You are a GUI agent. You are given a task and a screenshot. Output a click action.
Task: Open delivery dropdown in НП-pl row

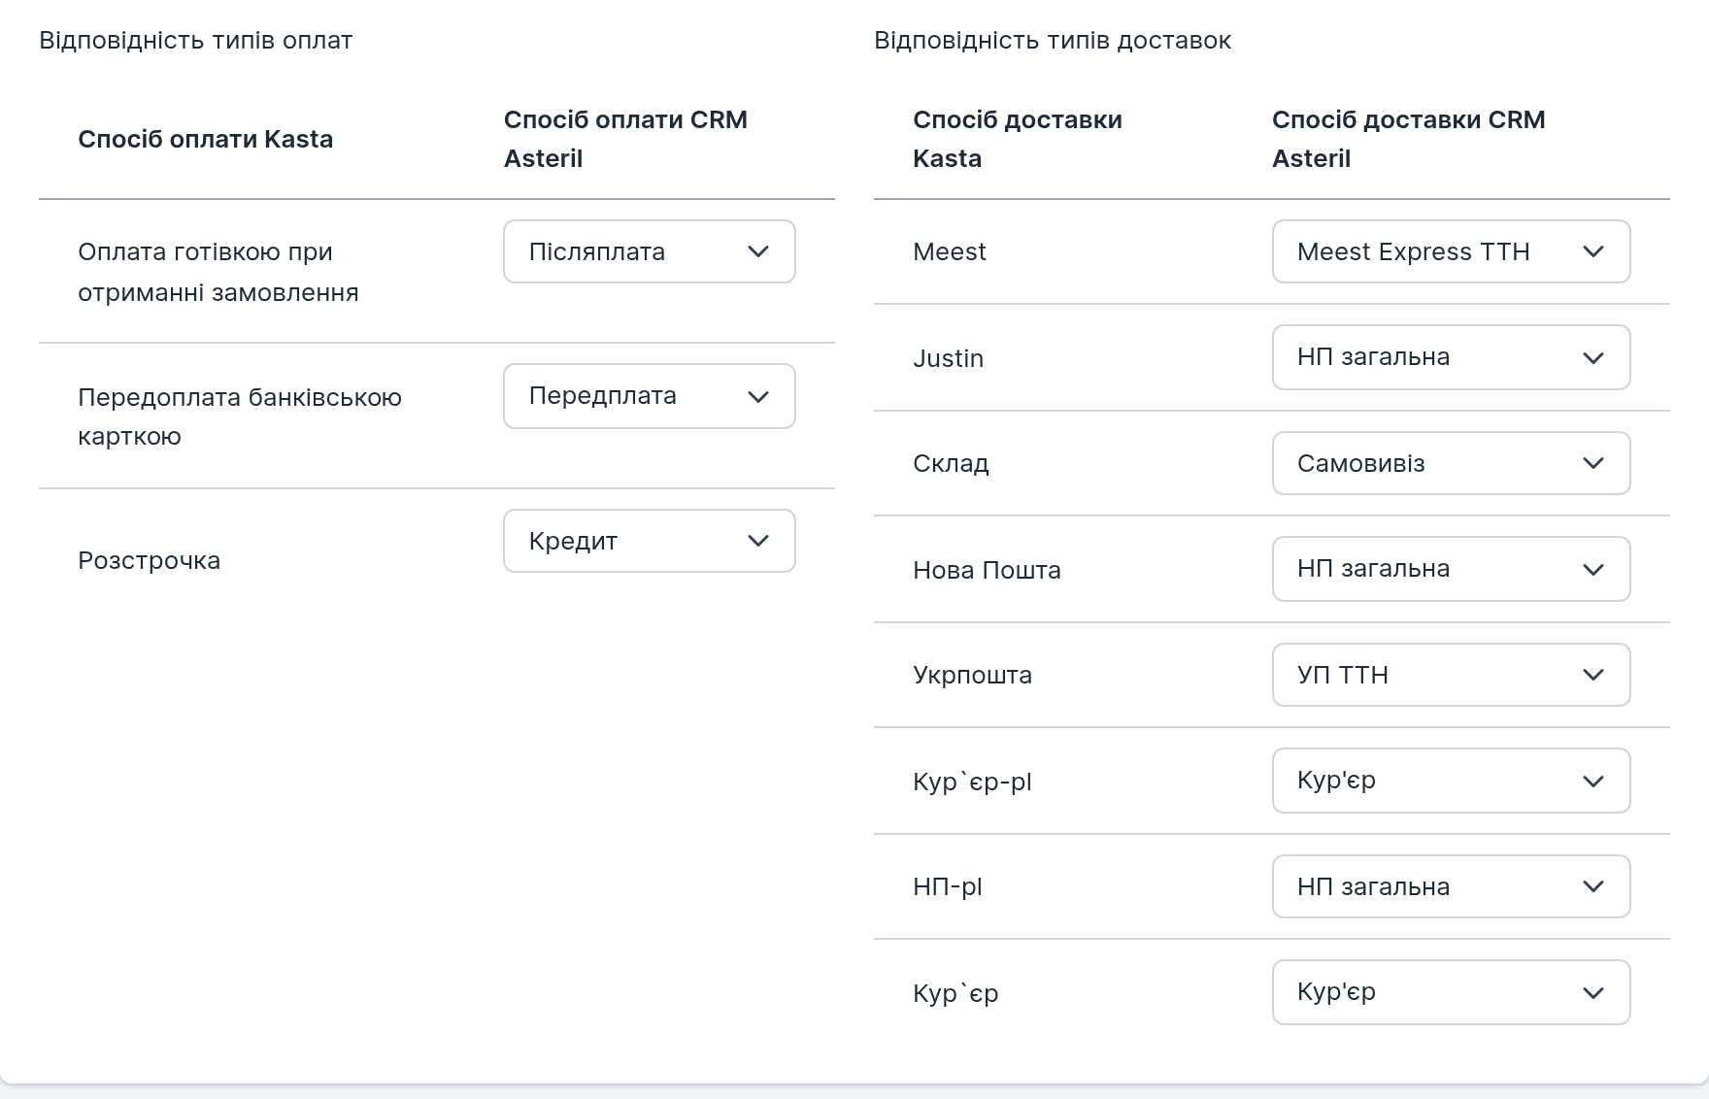tap(1451, 886)
